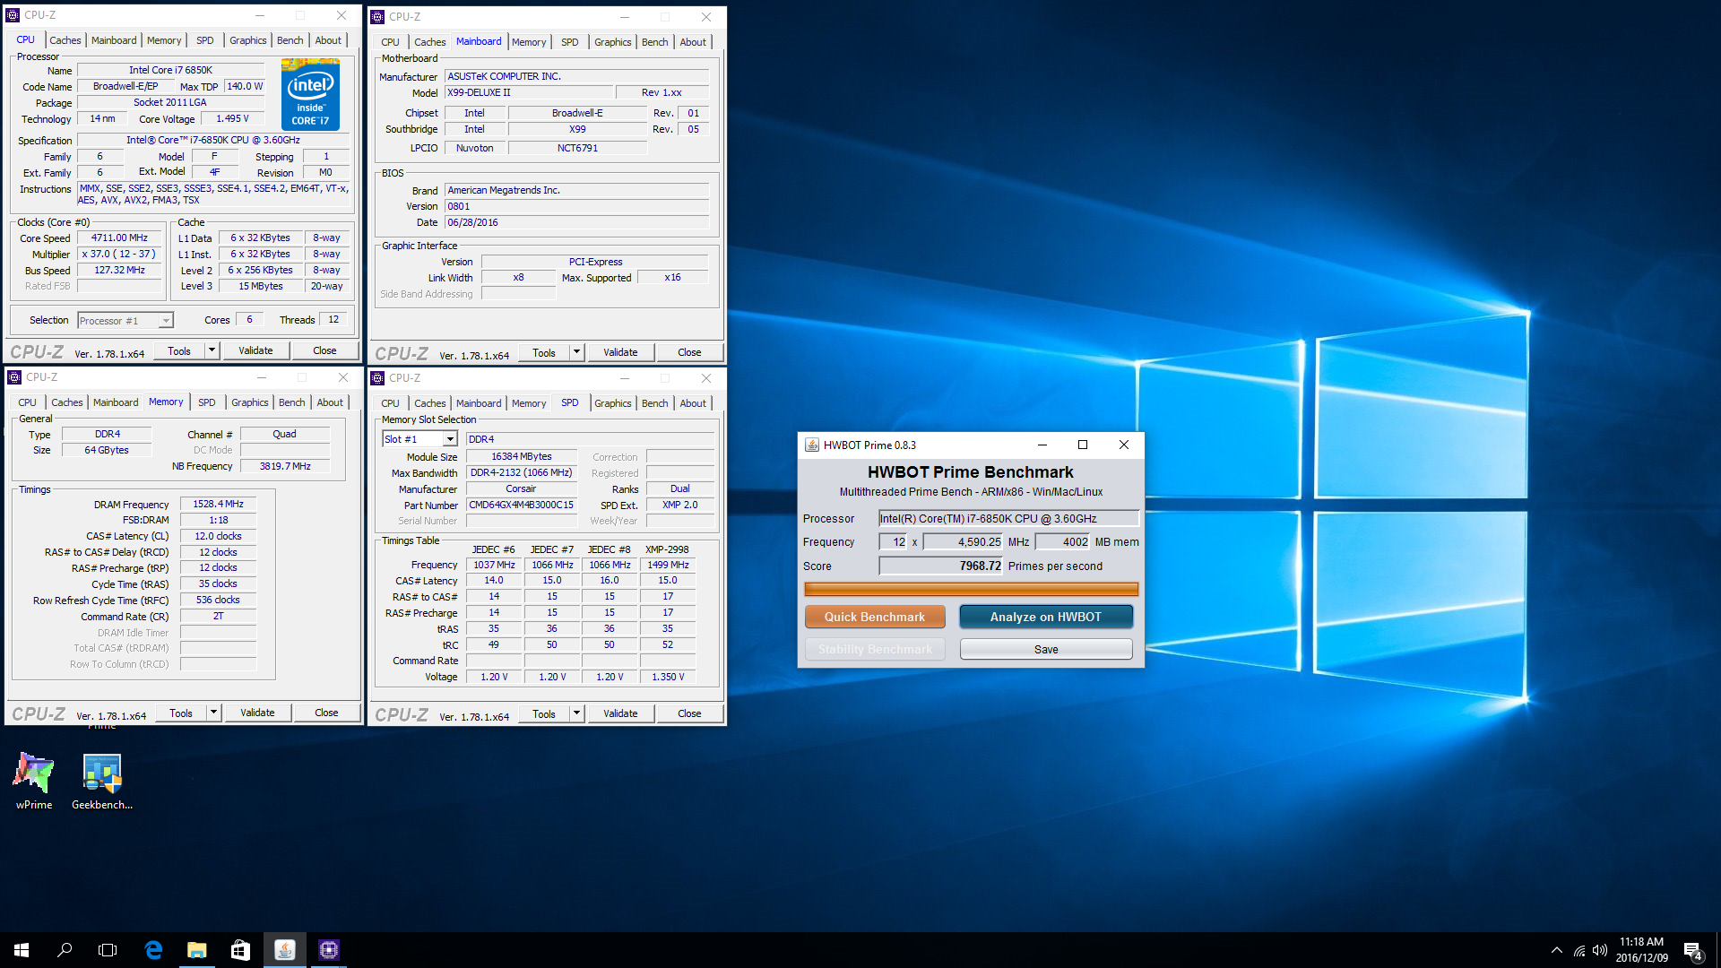Close the CPU-Z SPD window via X

706,378
